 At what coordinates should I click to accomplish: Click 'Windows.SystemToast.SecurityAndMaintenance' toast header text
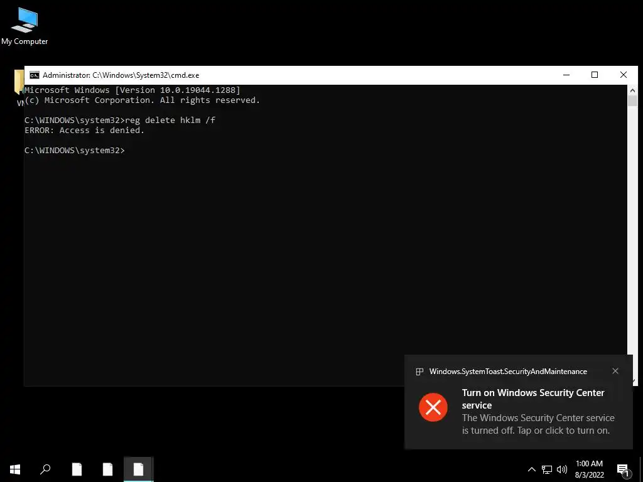click(x=508, y=372)
